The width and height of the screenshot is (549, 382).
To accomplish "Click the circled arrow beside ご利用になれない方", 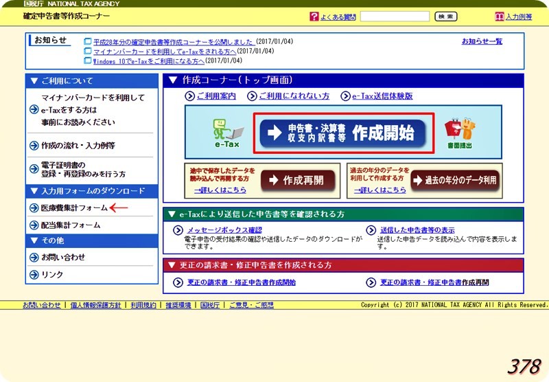I will click(252, 96).
